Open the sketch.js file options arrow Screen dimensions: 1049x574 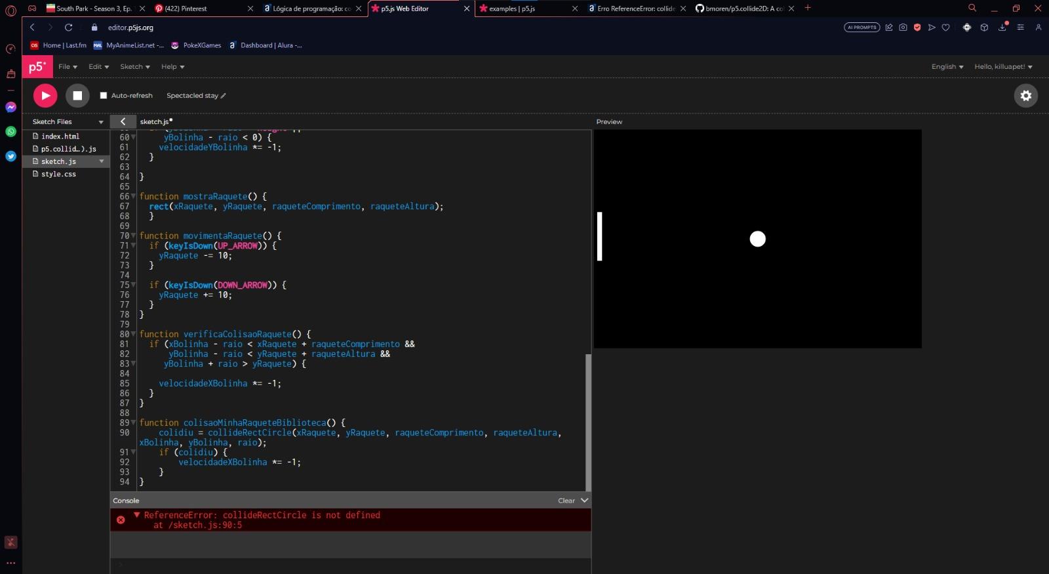coord(102,161)
